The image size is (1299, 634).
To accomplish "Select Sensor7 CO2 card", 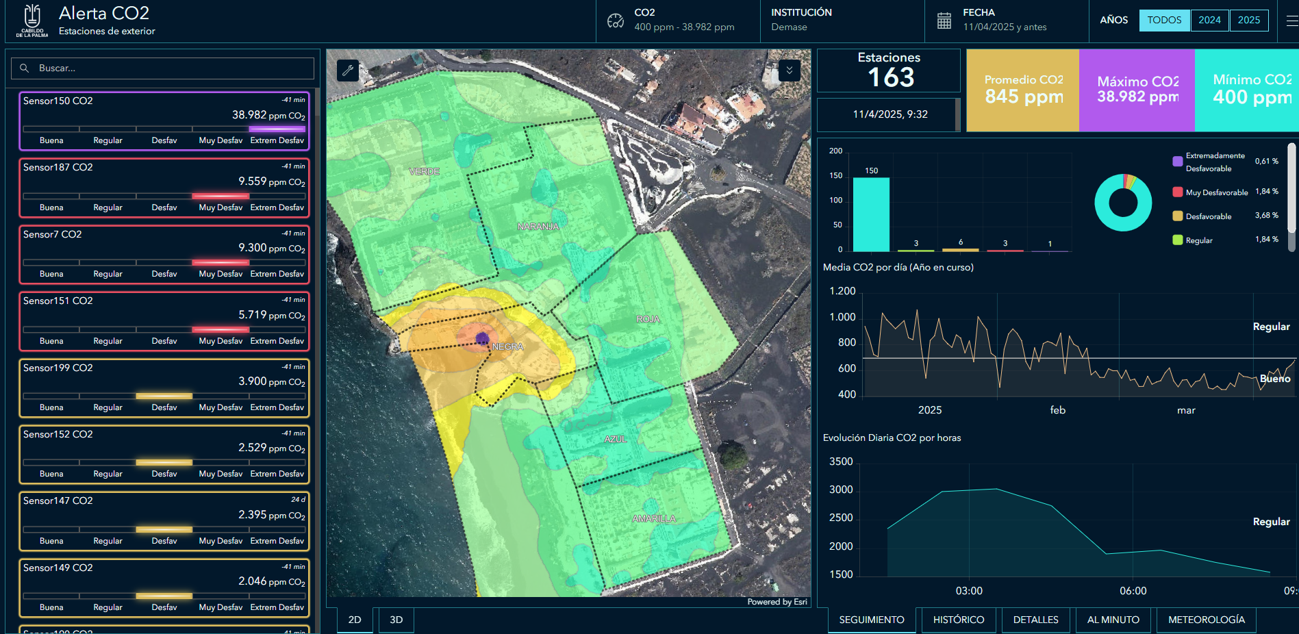I will click(164, 254).
